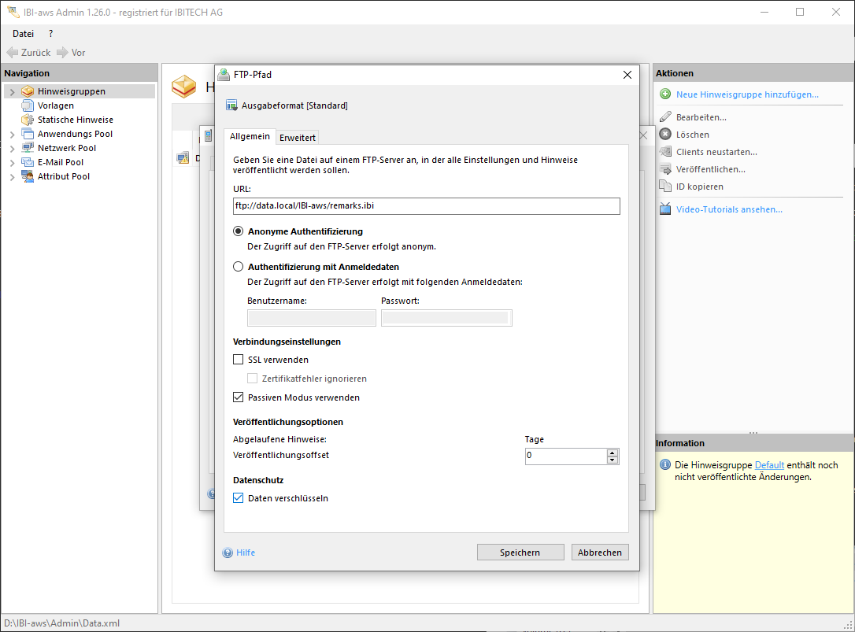This screenshot has width=855, height=632.
Task: Expand the Anwendungs Pool tree node
Action: coord(13,135)
